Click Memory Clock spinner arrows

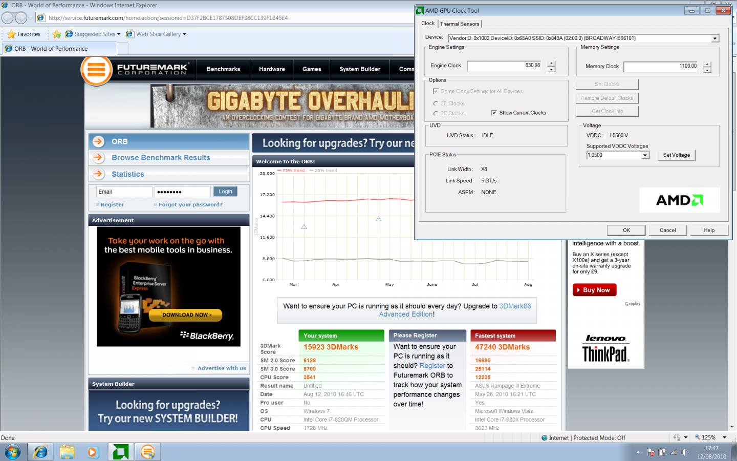point(707,67)
